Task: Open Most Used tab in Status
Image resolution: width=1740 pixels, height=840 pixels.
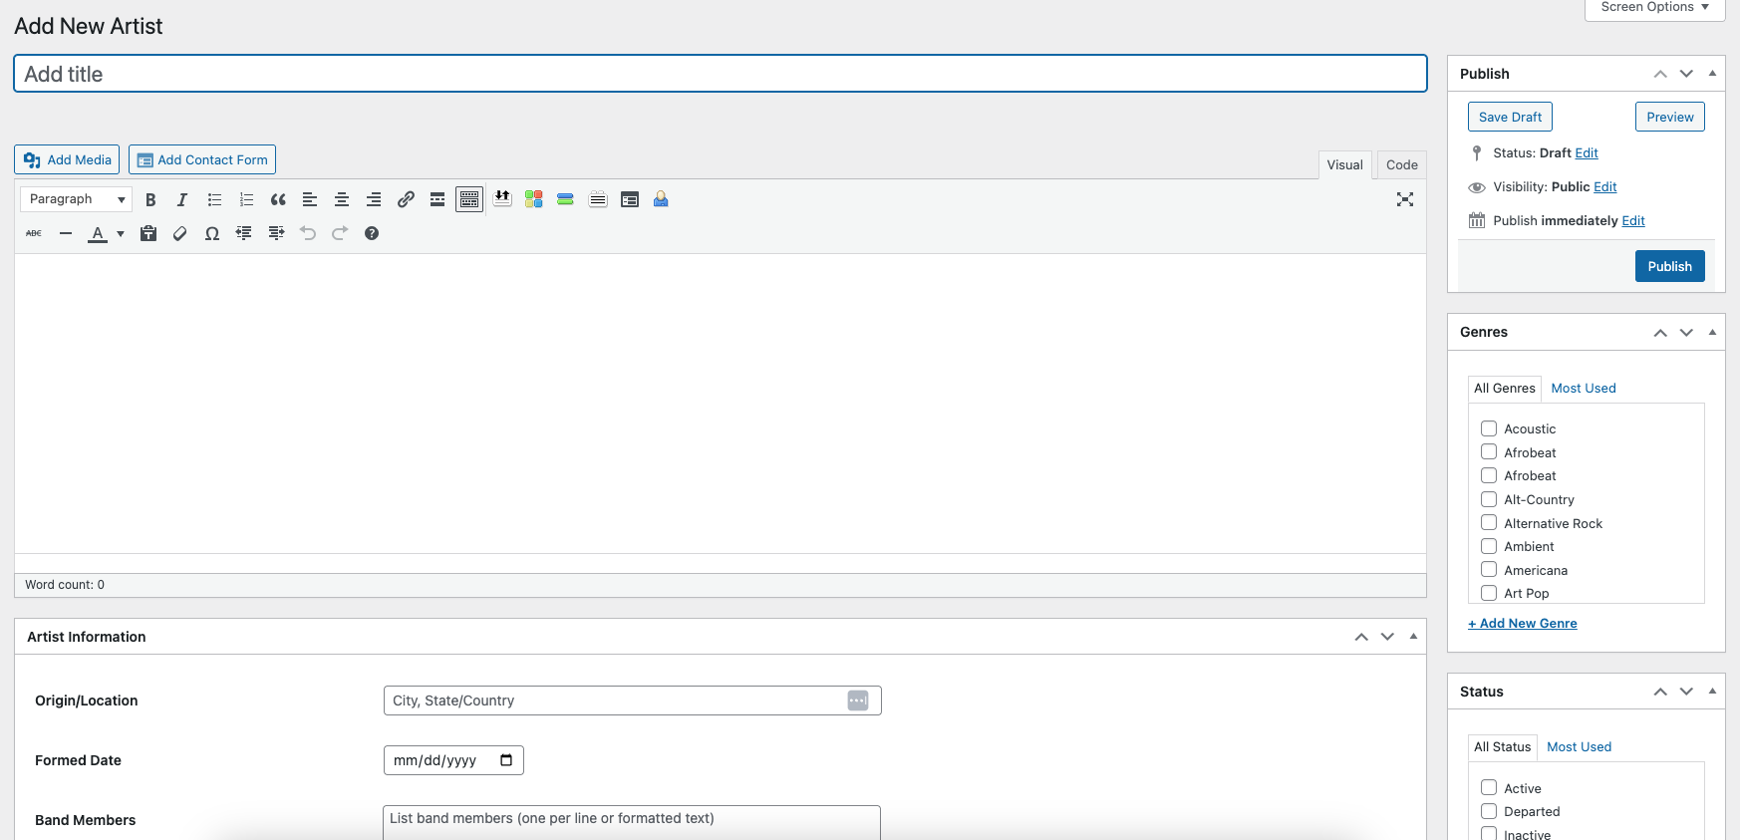Action: (1579, 747)
